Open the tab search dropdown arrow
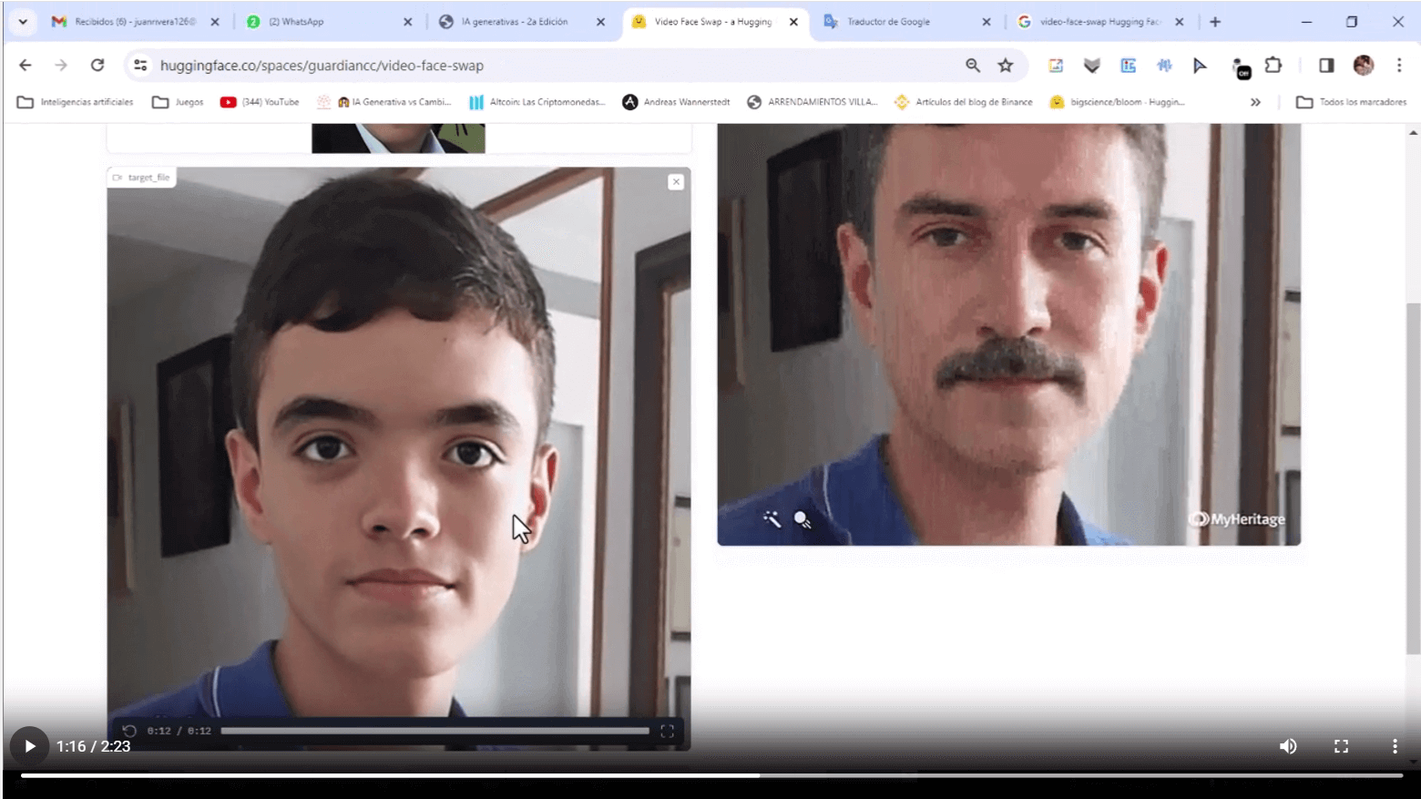The width and height of the screenshot is (1421, 799). coord(23,22)
